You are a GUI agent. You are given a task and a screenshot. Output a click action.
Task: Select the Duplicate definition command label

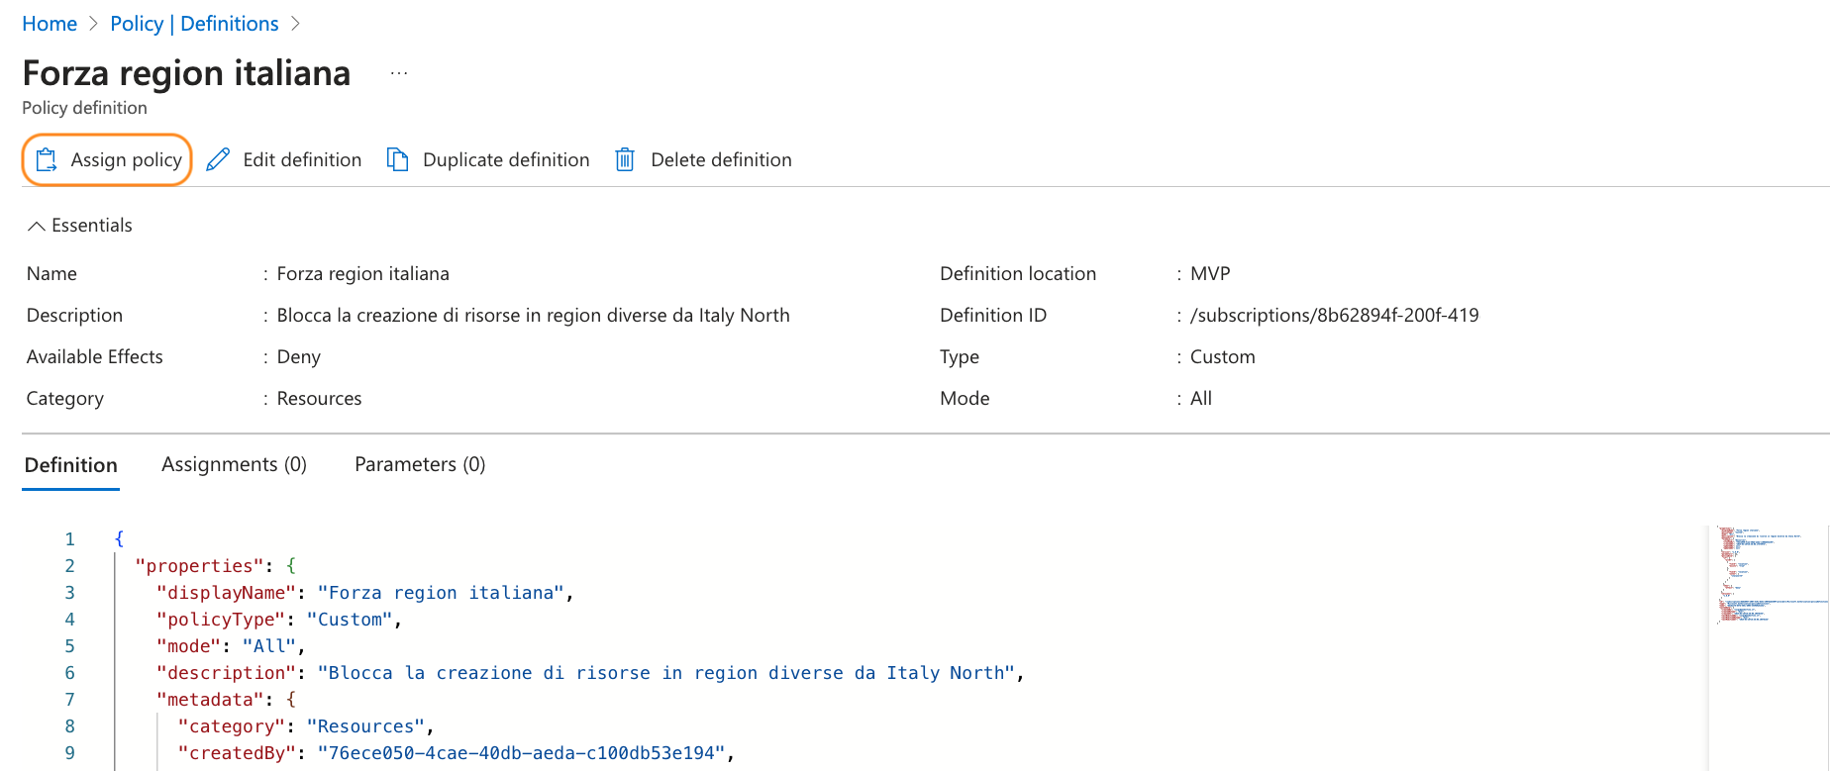tap(506, 160)
